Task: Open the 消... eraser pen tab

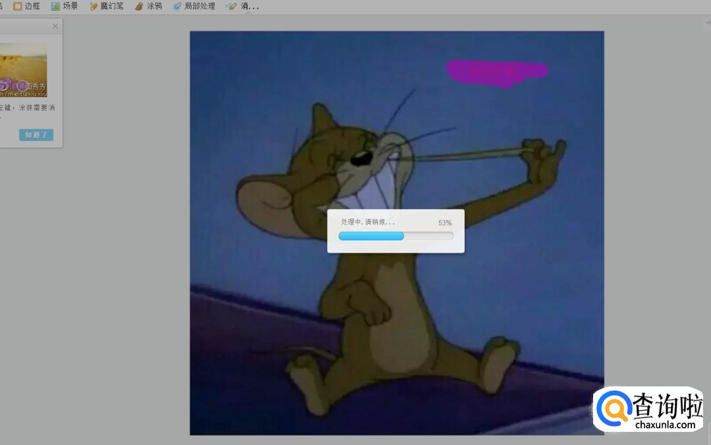Action: pos(244,7)
